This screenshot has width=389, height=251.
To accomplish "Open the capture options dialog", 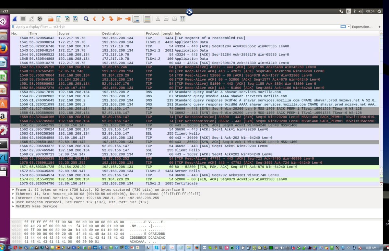I will click(x=40, y=18).
